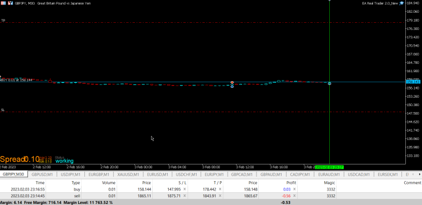The width and height of the screenshot is (422, 205).
Task: Remove take profit on the buy order
Action: (x=220, y=189)
